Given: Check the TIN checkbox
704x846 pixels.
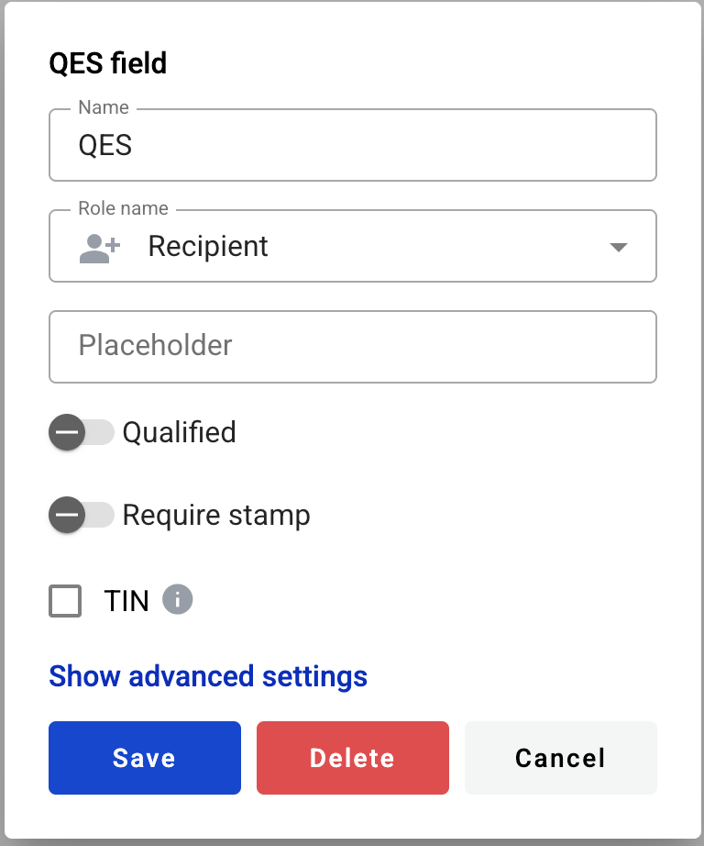Looking at the screenshot, I should pyautogui.click(x=65, y=600).
